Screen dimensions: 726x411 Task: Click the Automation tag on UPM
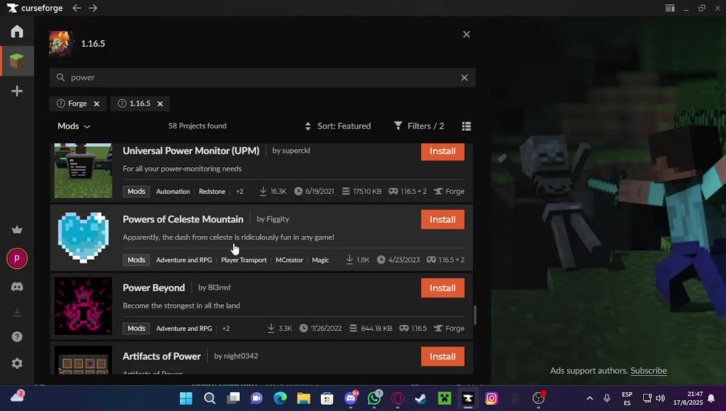pyautogui.click(x=173, y=191)
